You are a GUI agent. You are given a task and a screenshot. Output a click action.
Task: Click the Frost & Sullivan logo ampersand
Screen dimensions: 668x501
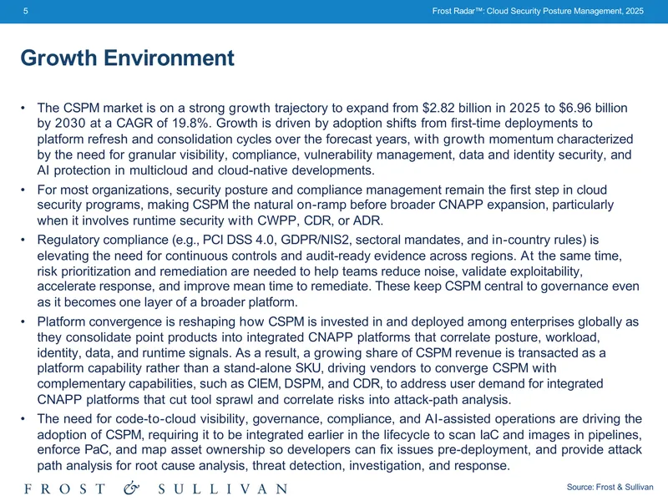coord(132,488)
